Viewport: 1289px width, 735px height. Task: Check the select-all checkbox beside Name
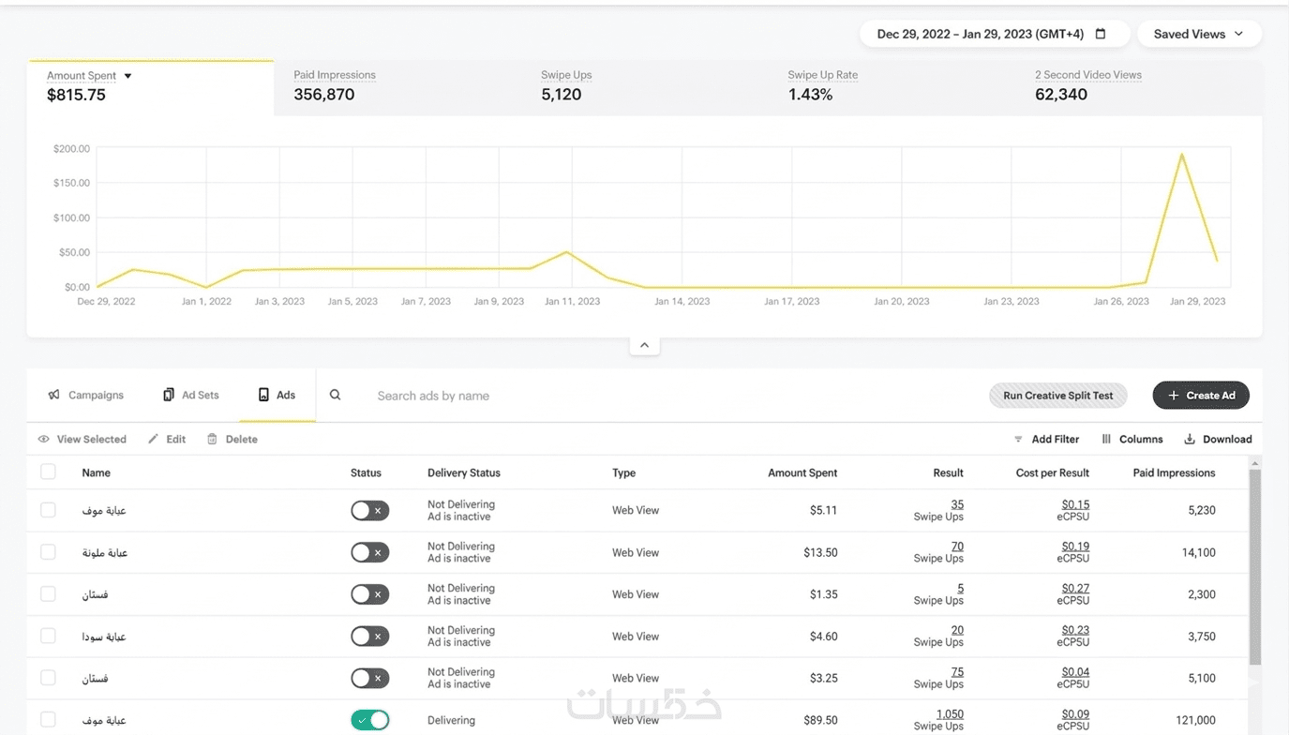48,472
